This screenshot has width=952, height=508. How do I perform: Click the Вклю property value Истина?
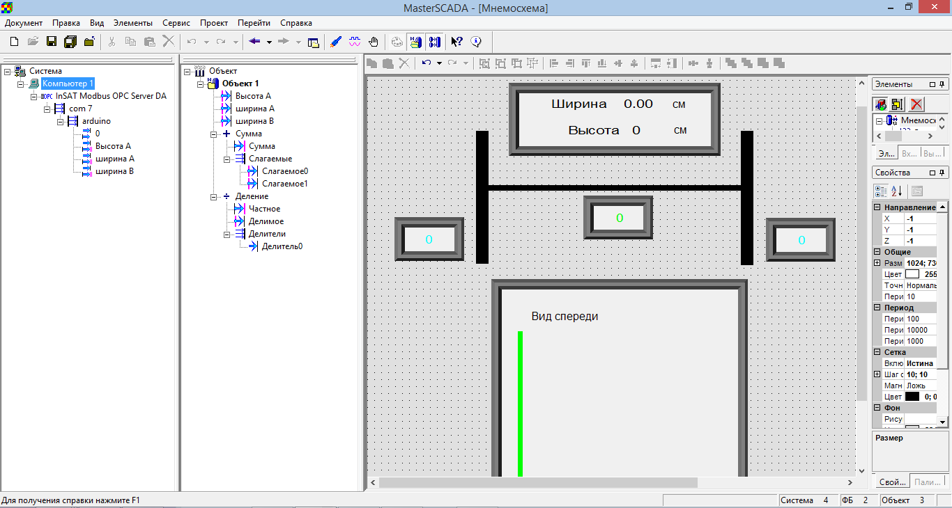[x=921, y=363]
